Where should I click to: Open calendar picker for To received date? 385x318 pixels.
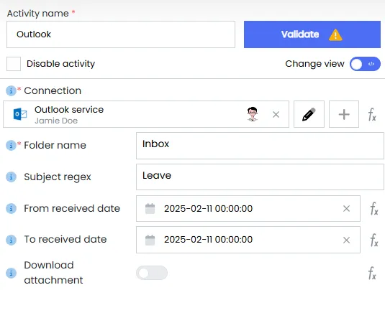(150, 240)
